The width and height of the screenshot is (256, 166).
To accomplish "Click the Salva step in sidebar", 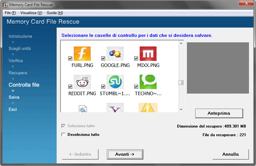I will coord(14,97).
